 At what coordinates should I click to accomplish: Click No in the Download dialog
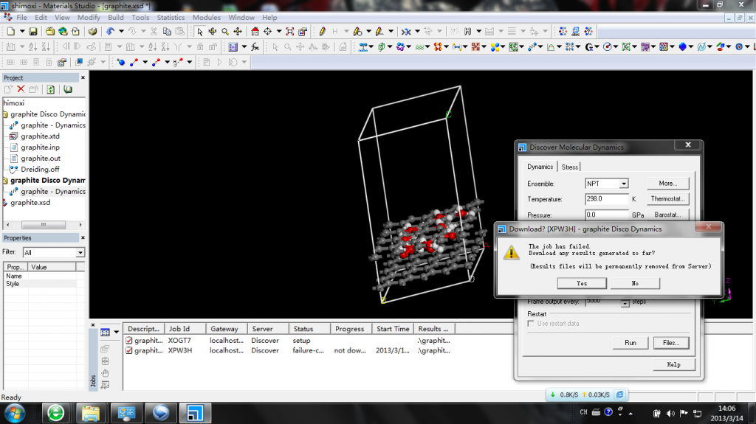coord(635,283)
